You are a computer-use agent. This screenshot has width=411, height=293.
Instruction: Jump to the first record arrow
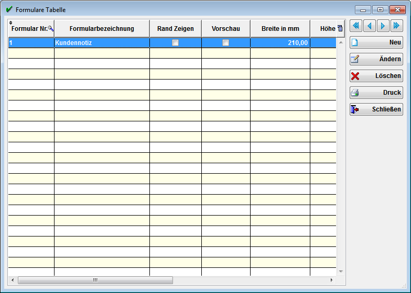[355, 26]
